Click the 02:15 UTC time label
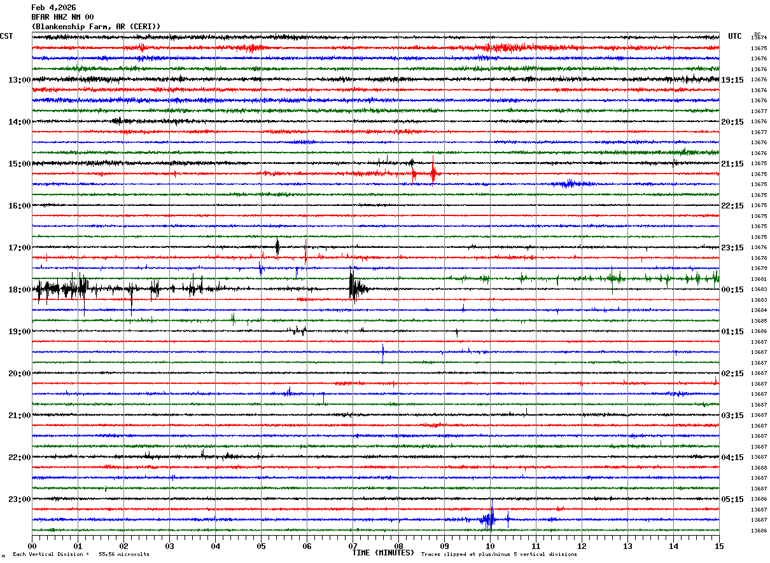 coord(732,374)
